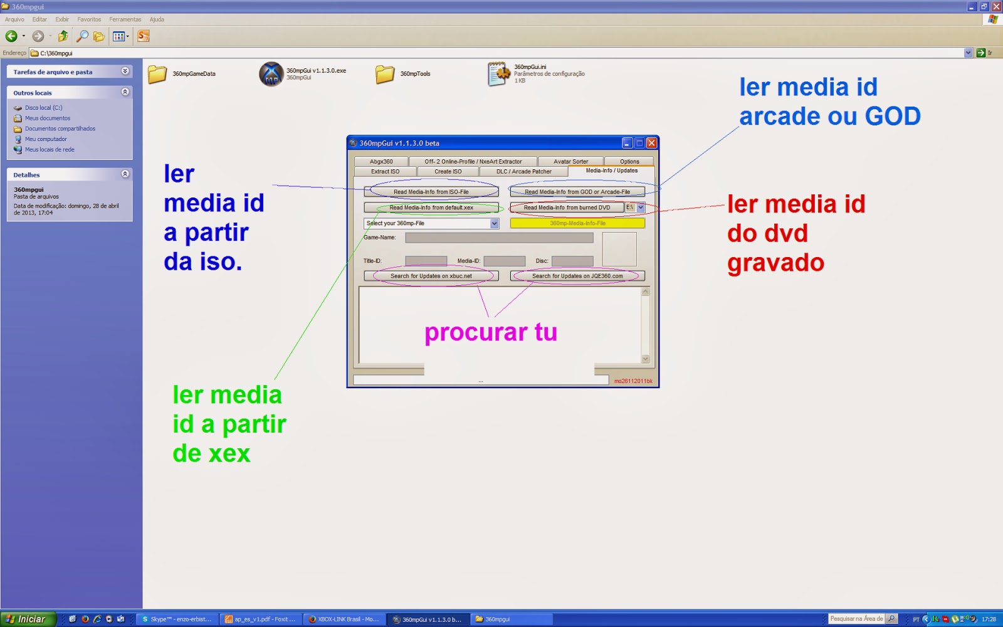Viewport: 1003px width, 627px height.
Task: Switch to Off-2 Online-Profile / NxeArt Extractor tab
Action: [x=473, y=162]
